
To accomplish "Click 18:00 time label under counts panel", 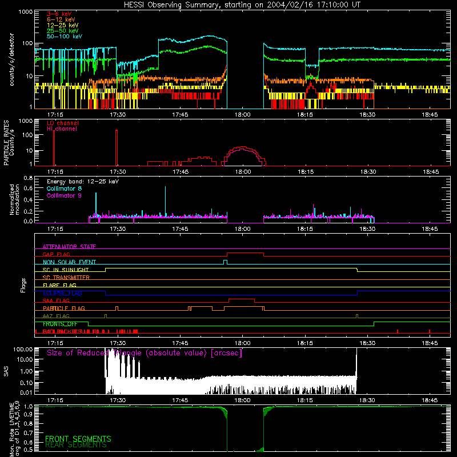I will click(x=242, y=115).
